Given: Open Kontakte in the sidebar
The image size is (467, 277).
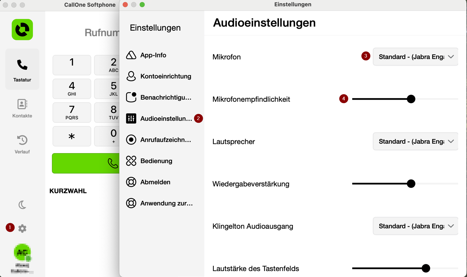Looking at the screenshot, I should click(x=22, y=108).
